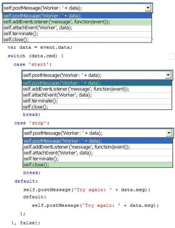
Task: Select self.terminate() in the 'start' case list
Action: [x=97, y=101]
